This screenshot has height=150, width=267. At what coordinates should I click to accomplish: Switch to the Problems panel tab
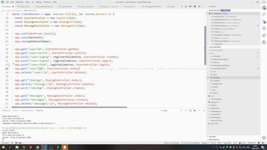[6, 110]
